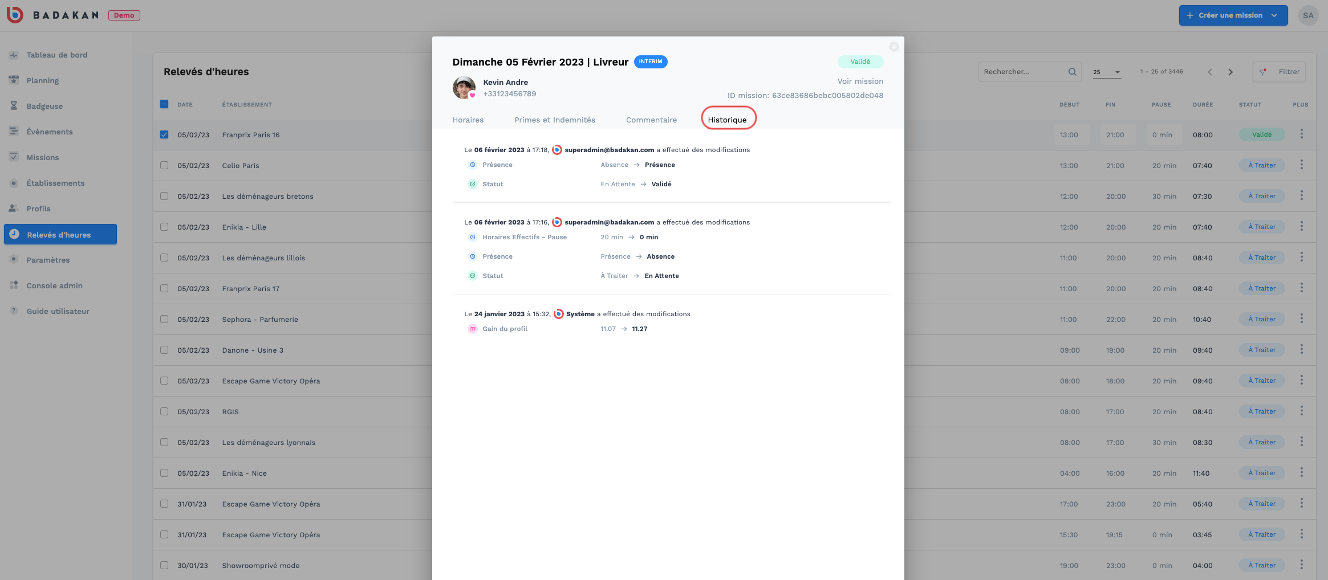Click the Badakan logo icon
The width and height of the screenshot is (1328, 580).
(x=15, y=15)
